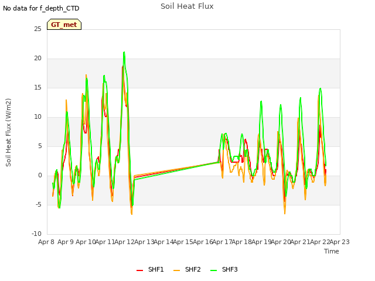Image resolution: width=375 pixels, height=281 pixels.
Task: Click the Soil Heat Flux chart title
Action: click(x=187, y=6)
